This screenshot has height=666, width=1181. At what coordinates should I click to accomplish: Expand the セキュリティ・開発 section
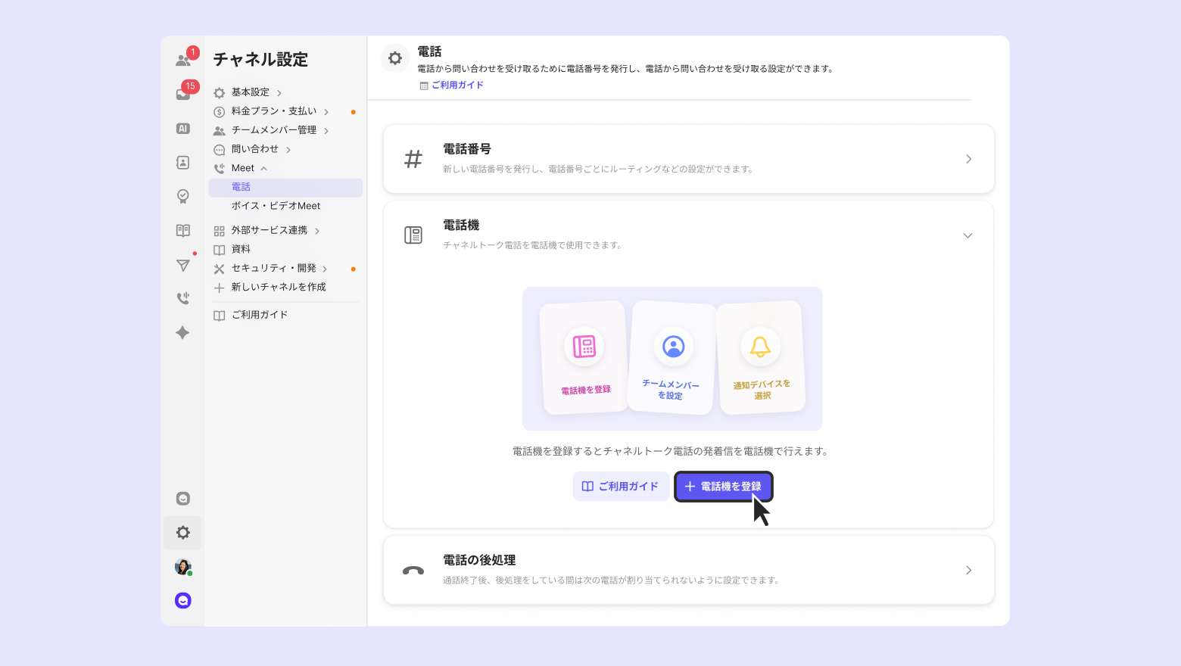325,269
